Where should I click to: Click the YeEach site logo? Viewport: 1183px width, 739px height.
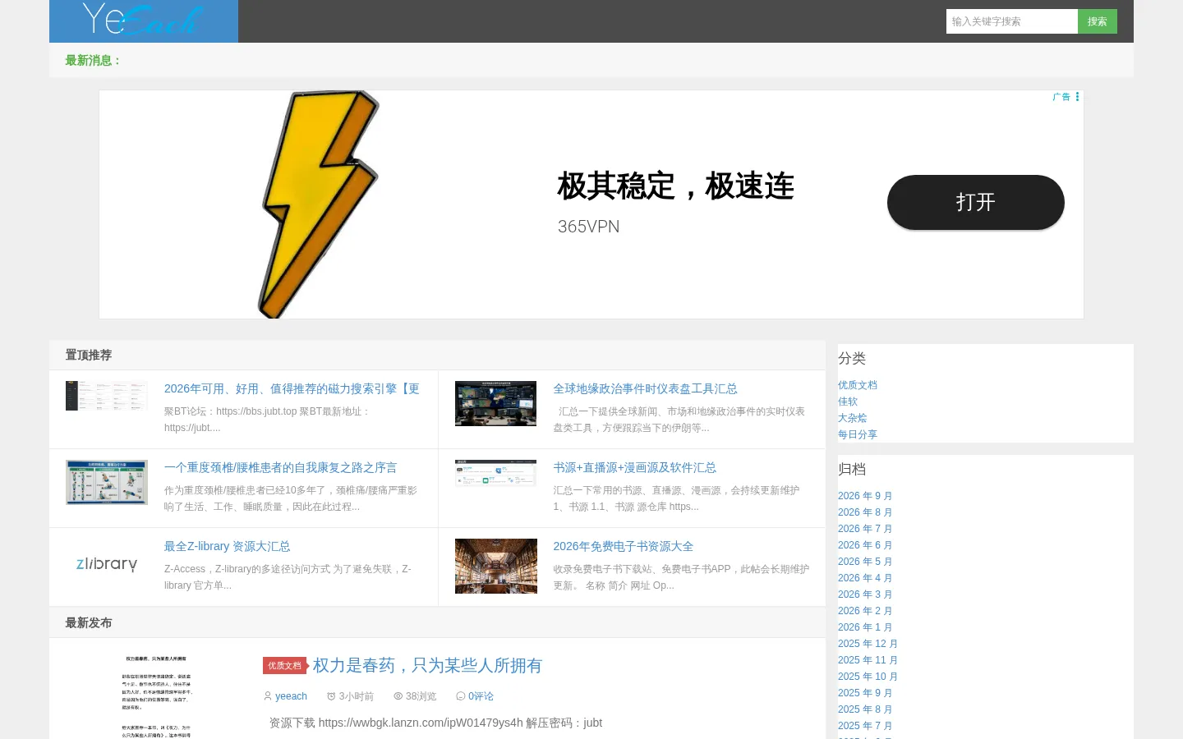(x=144, y=21)
